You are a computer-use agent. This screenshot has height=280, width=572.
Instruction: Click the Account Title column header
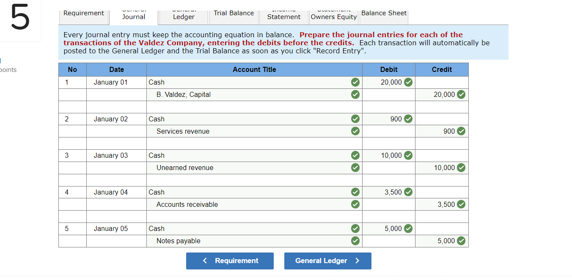[x=254, y=69]
